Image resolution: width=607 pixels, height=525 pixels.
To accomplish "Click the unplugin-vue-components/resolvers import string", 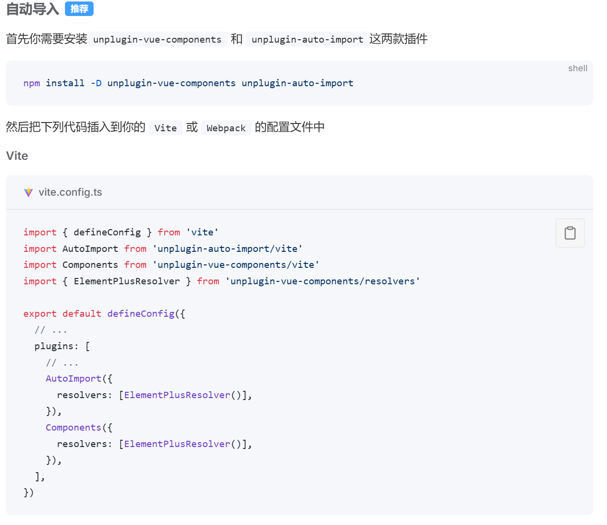I will [x=322, y=281].
